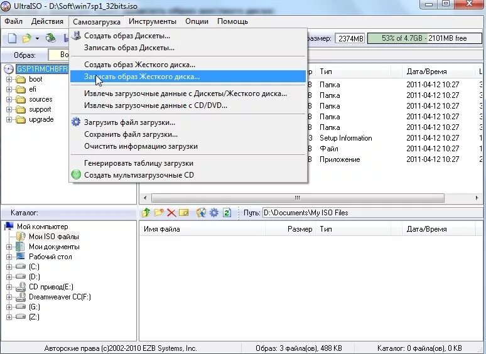Click the Рабочий стол desktop icon
This screenshot has width=486, height=354.
coord(21,257)
